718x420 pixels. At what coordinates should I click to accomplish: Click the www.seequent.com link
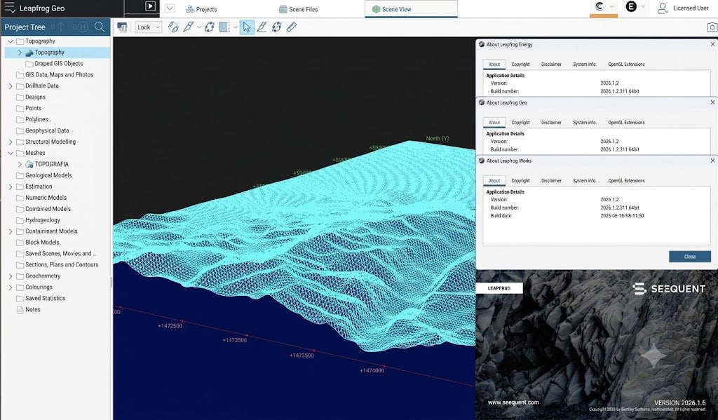pyautogui.click(x=513, y=402)
